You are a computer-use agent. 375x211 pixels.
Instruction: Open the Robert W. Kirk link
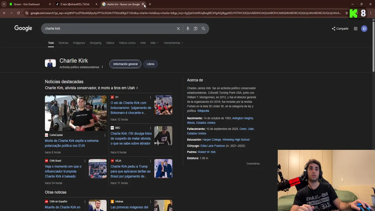(207, 152)
